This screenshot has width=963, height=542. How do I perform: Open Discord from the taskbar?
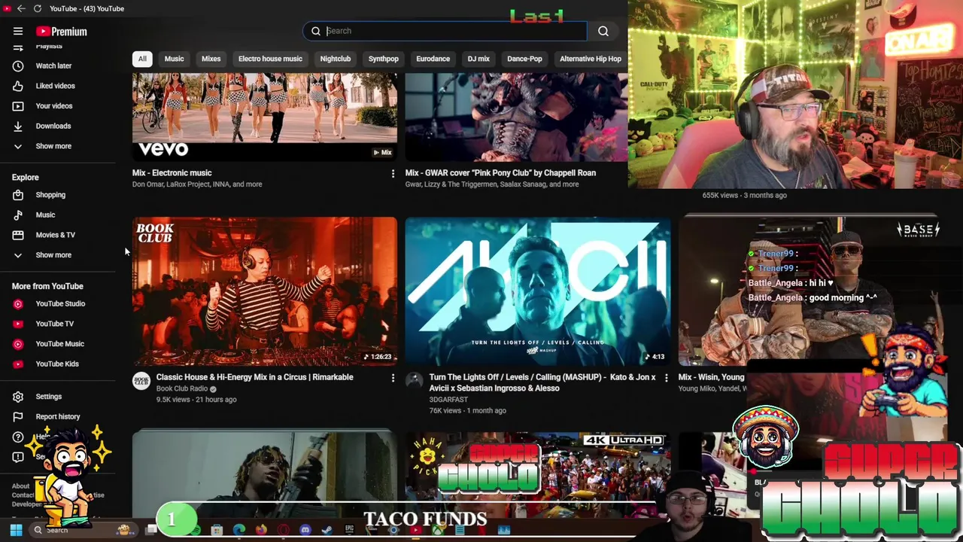[305, 530]
